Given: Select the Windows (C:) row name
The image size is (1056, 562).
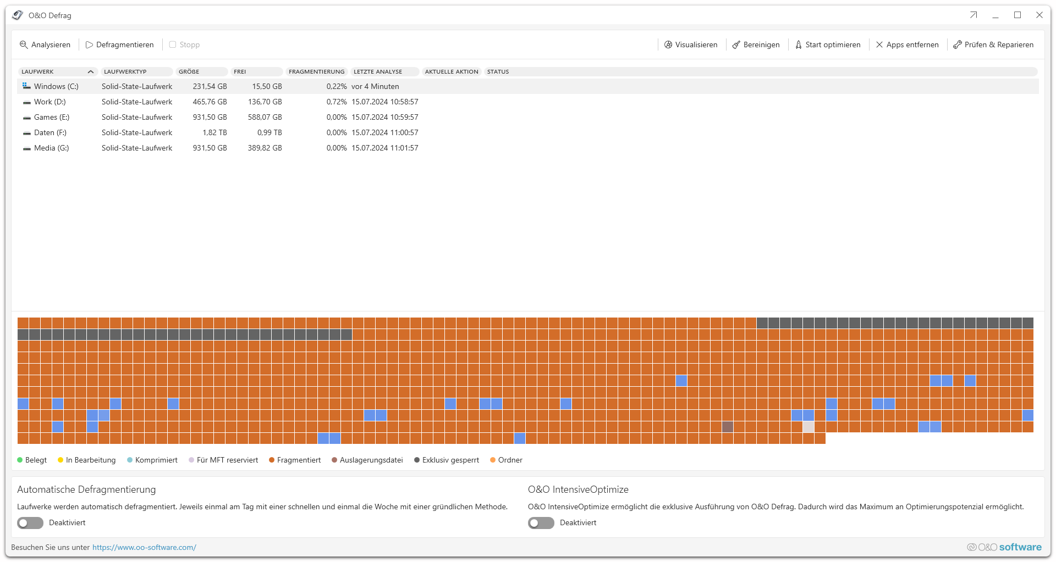Looking at the screenshot, I should (x=56, y=86).
